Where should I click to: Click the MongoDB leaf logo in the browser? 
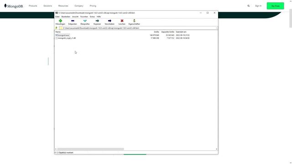click(5, 6)
